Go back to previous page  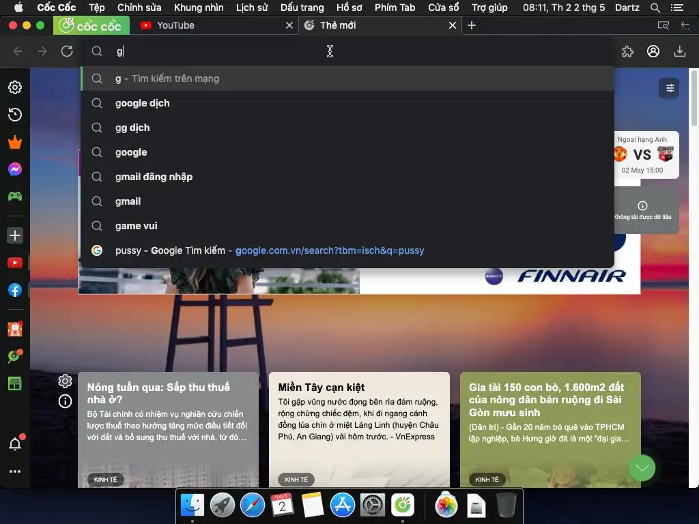(18, 51)
